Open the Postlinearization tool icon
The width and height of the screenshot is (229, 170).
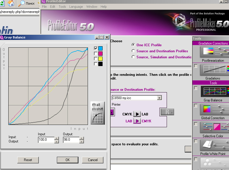[214, 51]
